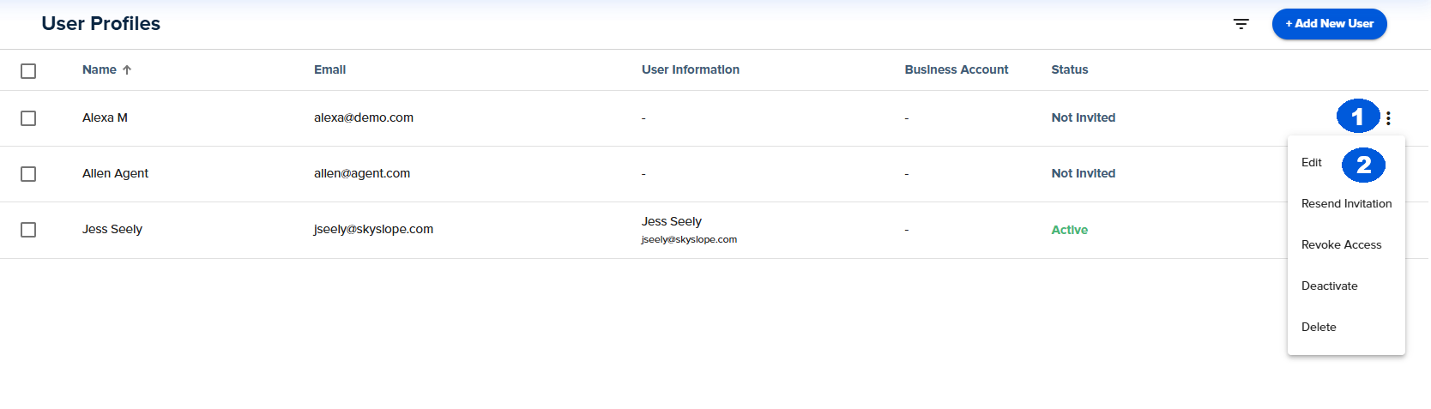Sort by Name arrow icon
The height and width of the screenshot is (409, 1431).
pos(127,70)
